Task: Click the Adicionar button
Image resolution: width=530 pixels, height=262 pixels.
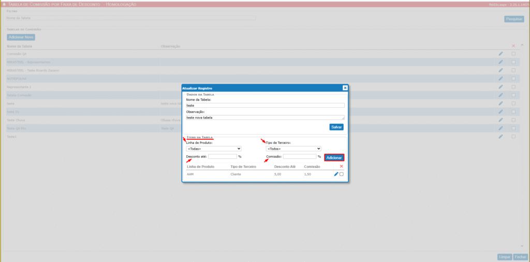Action: click(334, 157)
